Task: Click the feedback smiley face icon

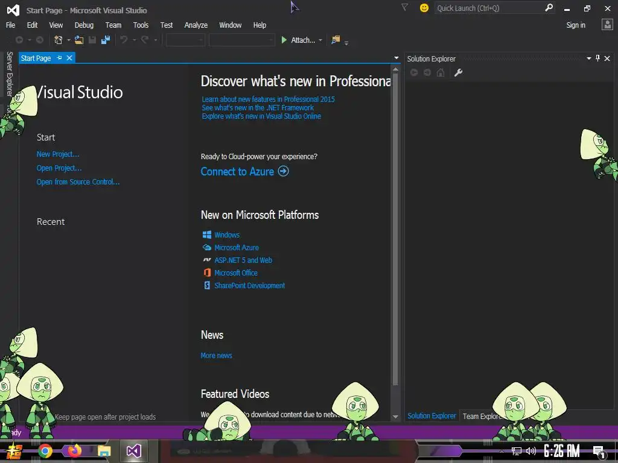Action: (424, 8)
